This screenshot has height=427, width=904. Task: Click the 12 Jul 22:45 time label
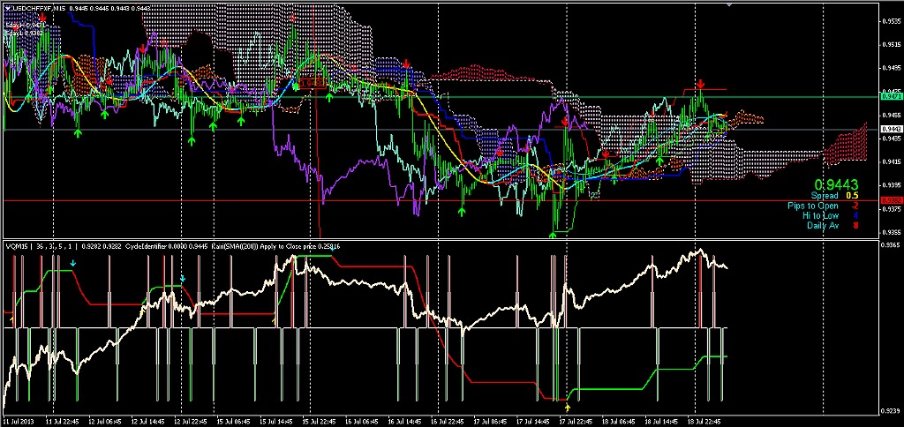(191, 421)
